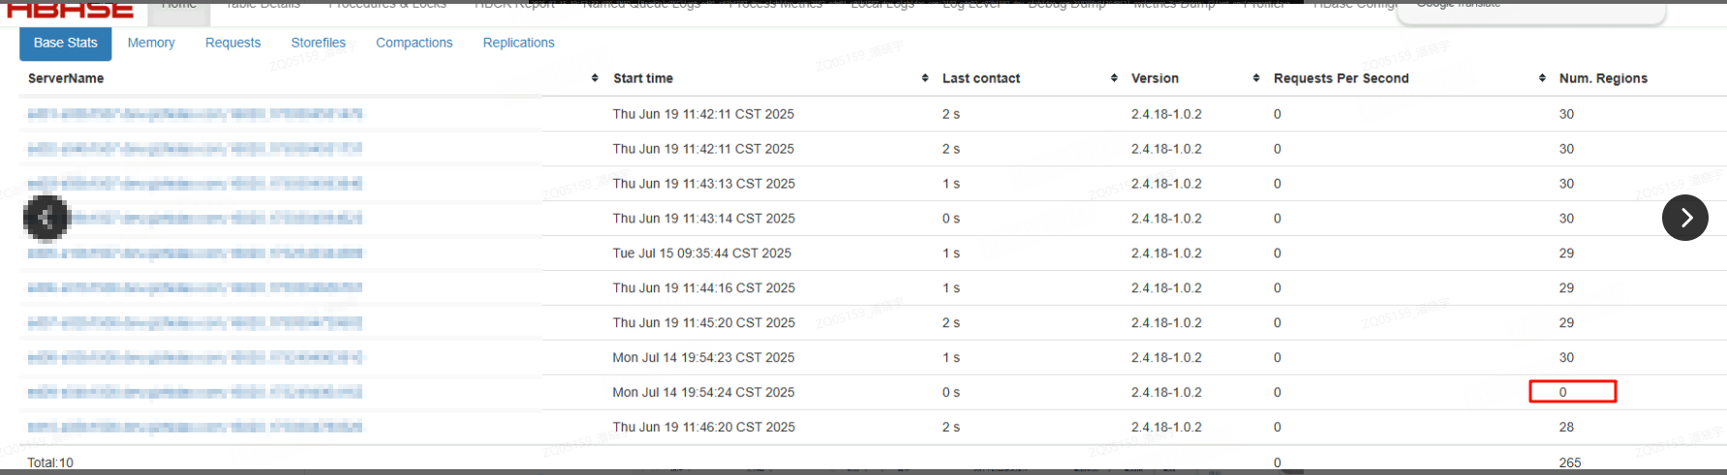1727x475 pixels.
Task: Go to the next image with the right arrow
Action: pyautogui.click(x=1684, y=218)
